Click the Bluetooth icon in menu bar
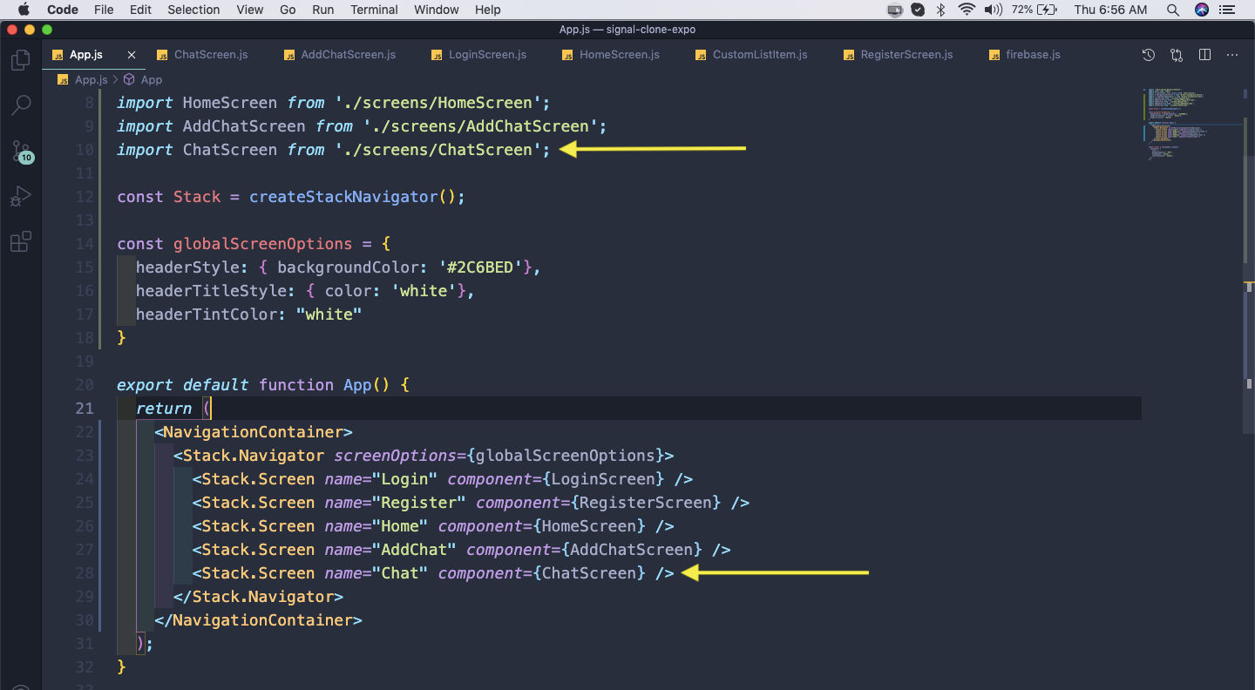 tap(941, 10)
